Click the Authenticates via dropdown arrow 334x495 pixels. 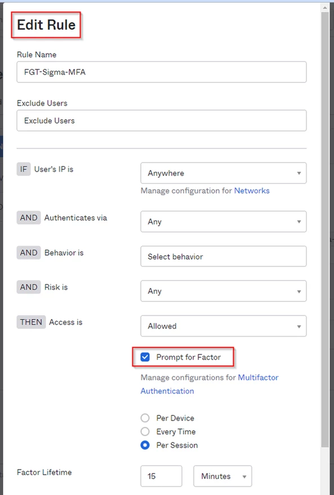point(299,222)
